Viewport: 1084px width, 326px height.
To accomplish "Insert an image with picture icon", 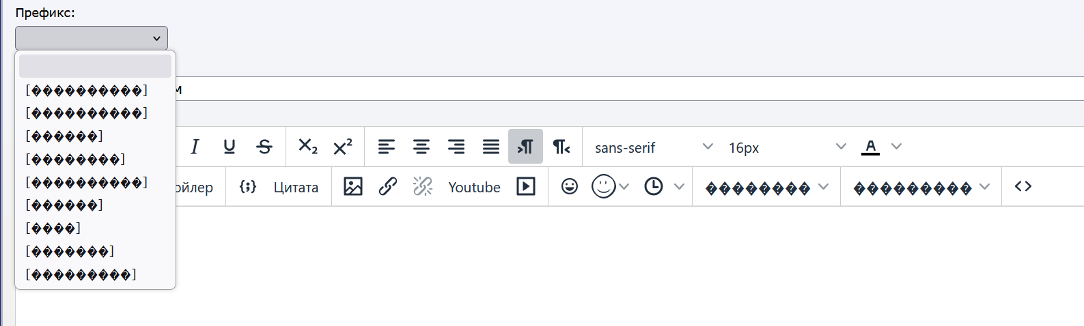I will click(353, 186).
